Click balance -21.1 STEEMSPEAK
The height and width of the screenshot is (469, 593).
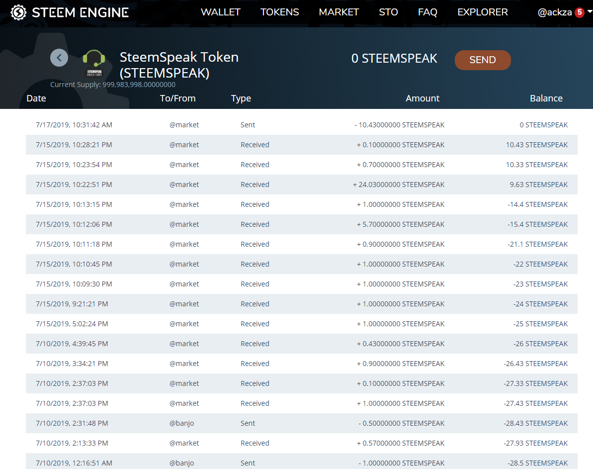pyautogui.click(x=537, y=244)
